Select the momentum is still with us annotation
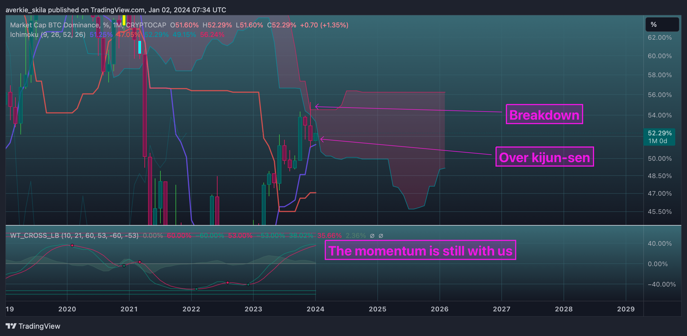 420,250
